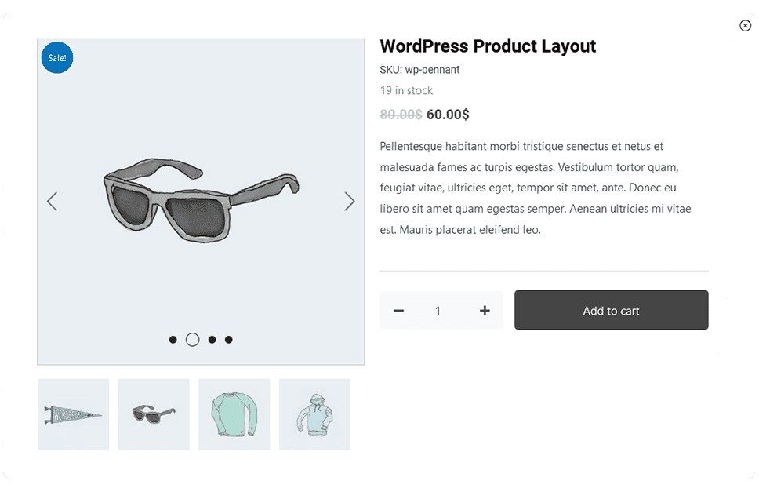
Task: Click the SKU wp-pennant text
Action: [419, 70]
